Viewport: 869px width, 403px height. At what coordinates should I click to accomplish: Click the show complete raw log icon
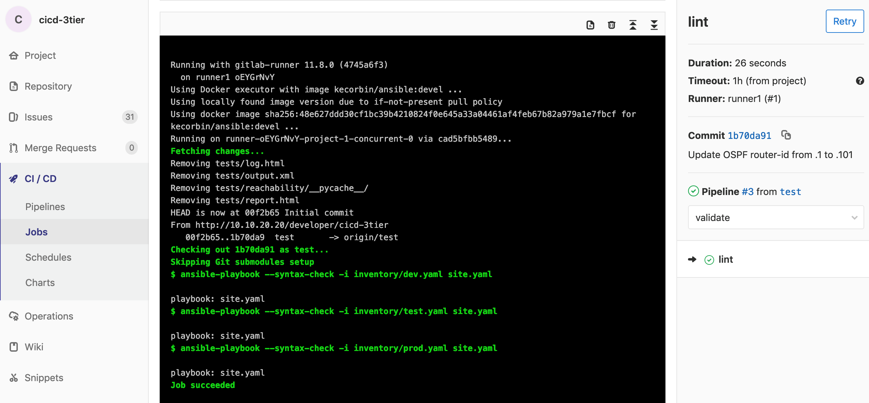pyautogui.click(x=590, y=25)
